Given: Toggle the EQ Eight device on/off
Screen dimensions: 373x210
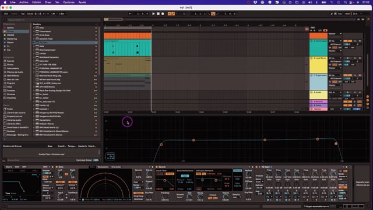Looking at the screenshot, I should coord(256,167).
